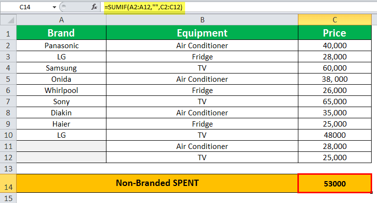Open the Name Box dropdown arrow
The height and width of the screenshot is (203, 377).
pyautogui.click(x=53, y=8)
